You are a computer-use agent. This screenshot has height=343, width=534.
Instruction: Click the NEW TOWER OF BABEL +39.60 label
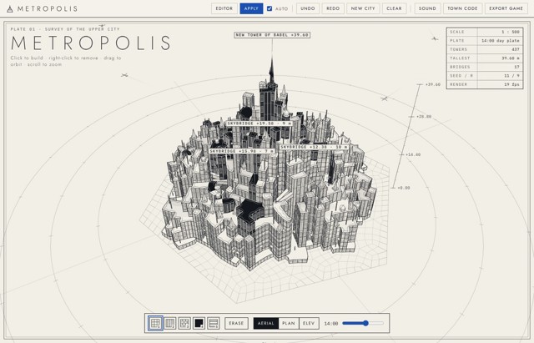pyautogui.click(x=272, y=35)
